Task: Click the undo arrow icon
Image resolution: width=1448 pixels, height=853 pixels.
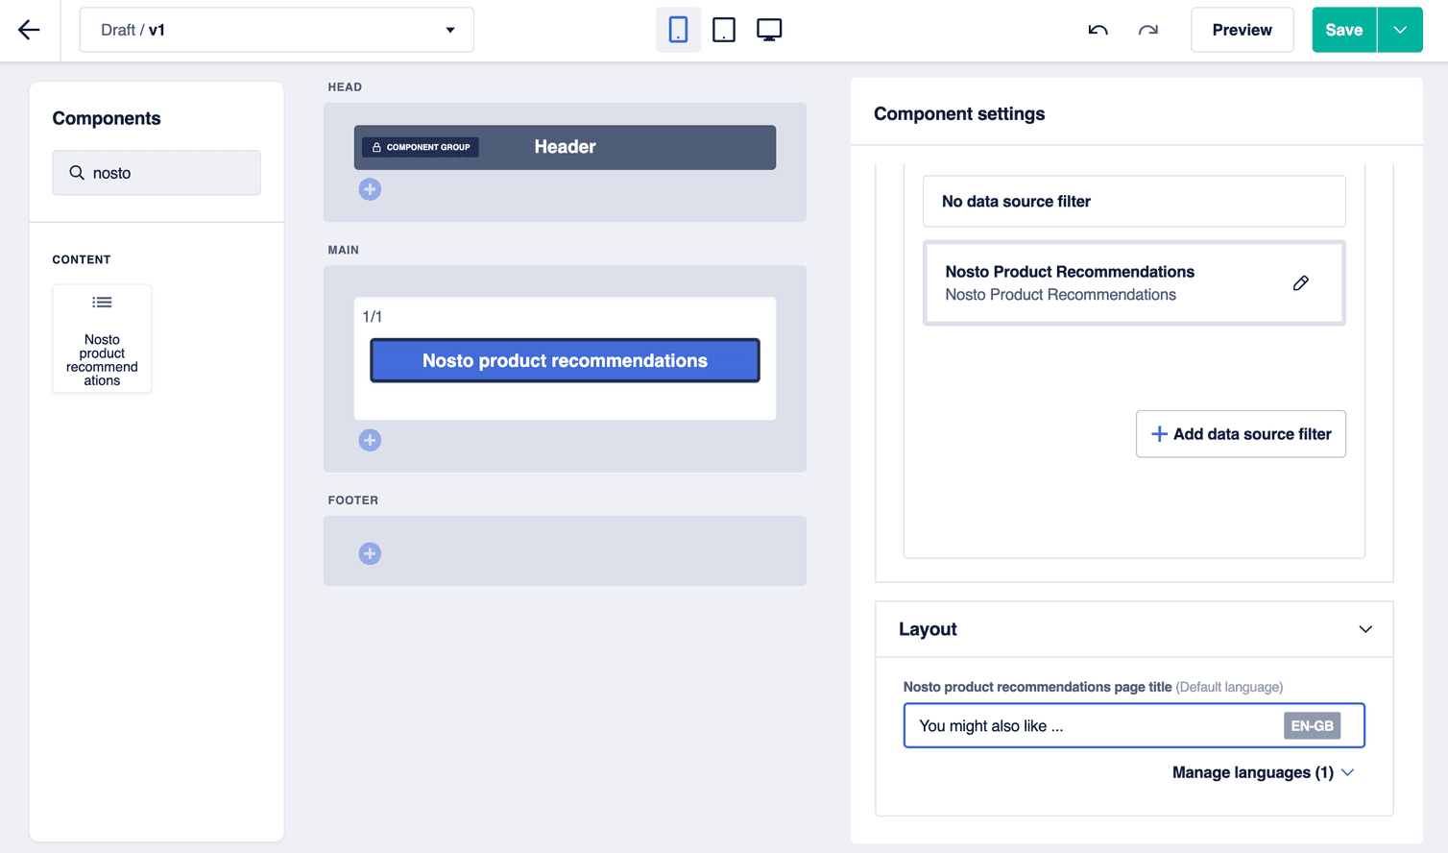Action: click(x=1098, y=30)
